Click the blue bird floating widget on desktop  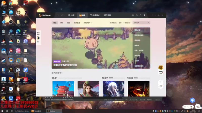[192, 100]
